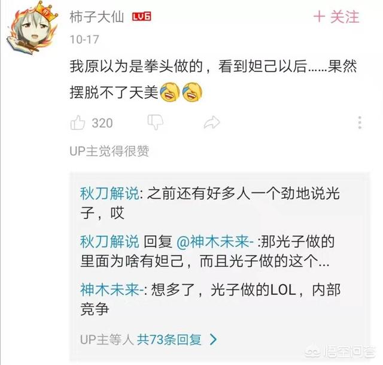This screenshot has height=365, width=383.
Task: Tap the second crying-laughing emoji
Action: click(x=192, y=92)
